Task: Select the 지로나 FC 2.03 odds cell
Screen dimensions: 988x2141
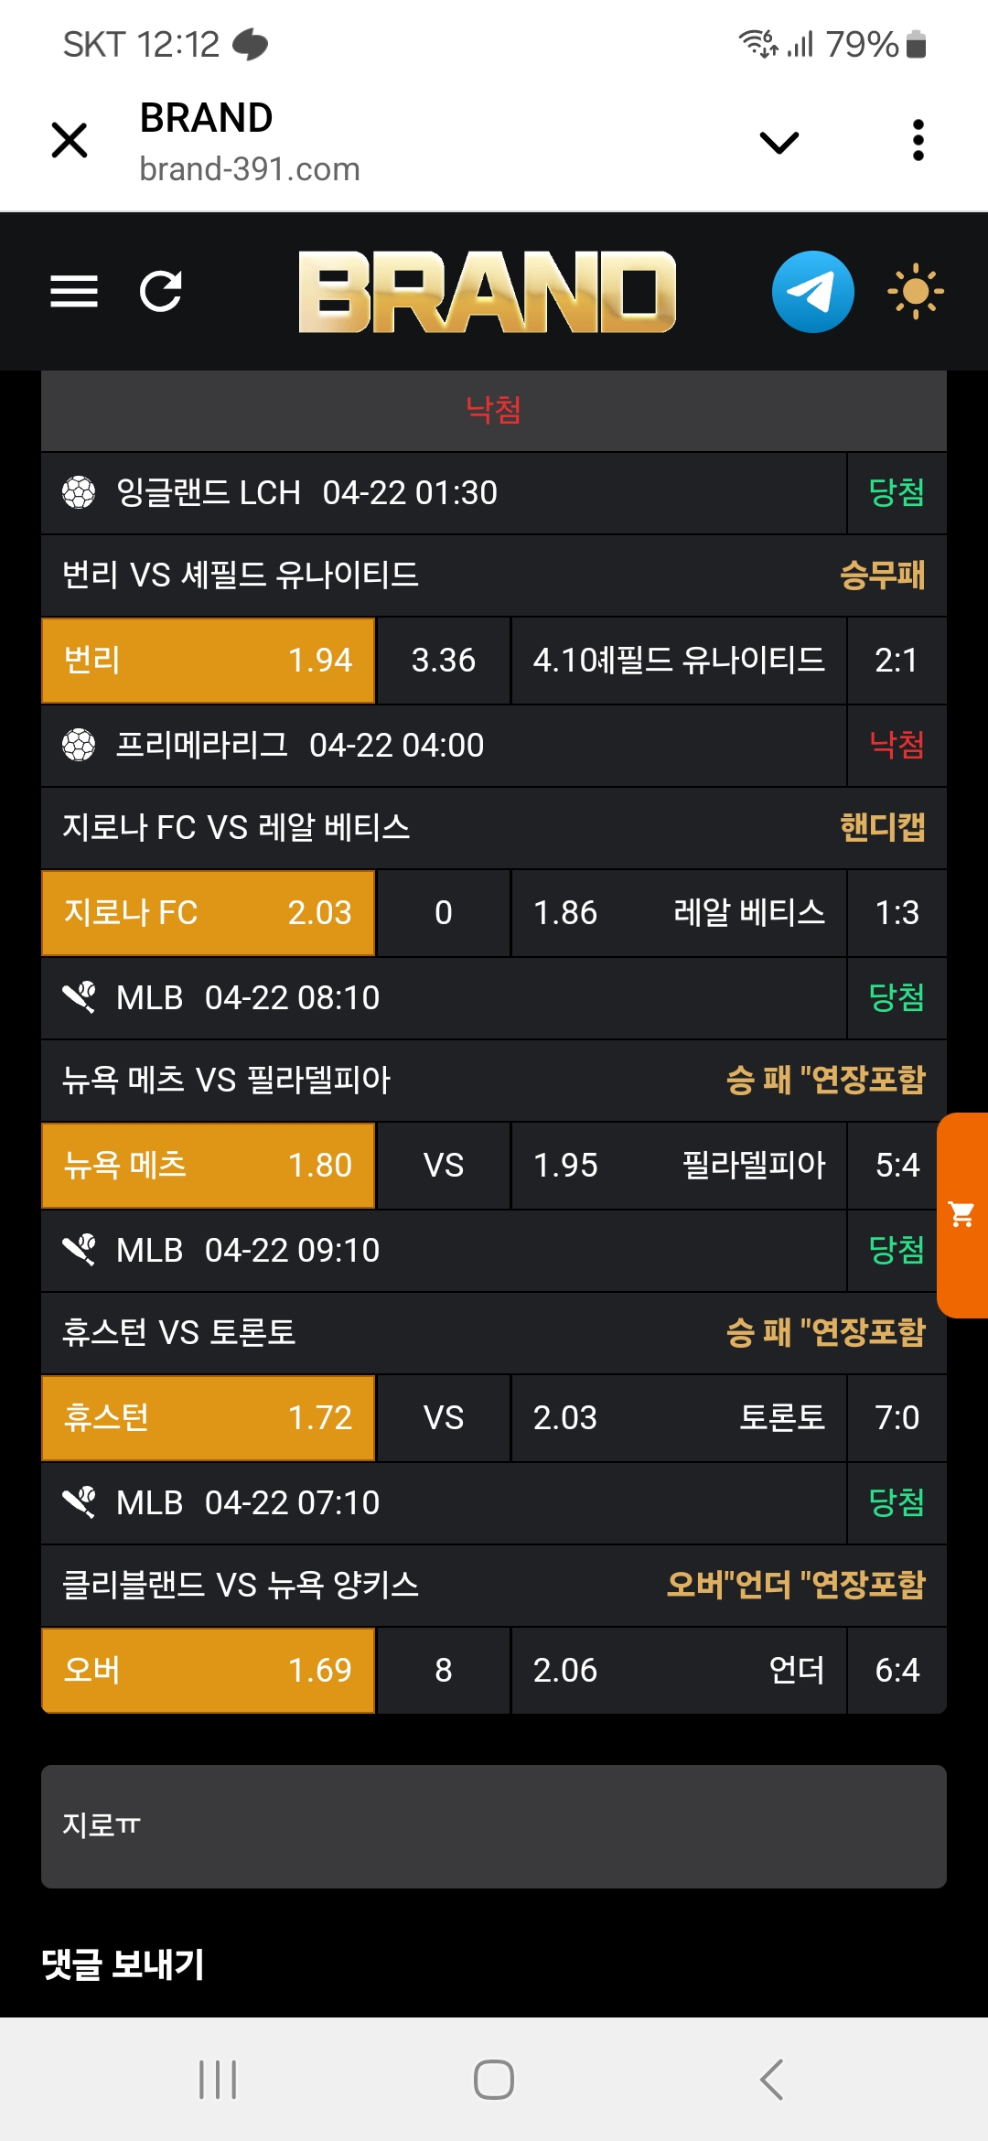Action: pos(209,913)
